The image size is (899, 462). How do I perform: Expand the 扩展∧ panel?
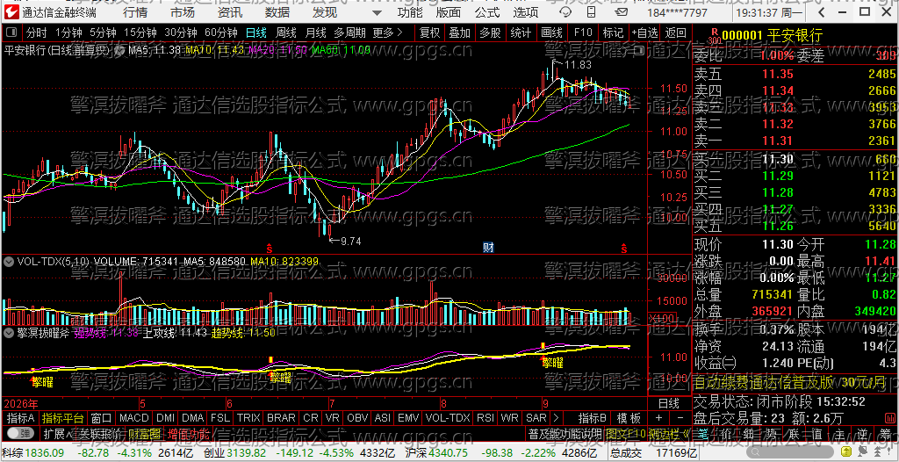coord(59,433)
